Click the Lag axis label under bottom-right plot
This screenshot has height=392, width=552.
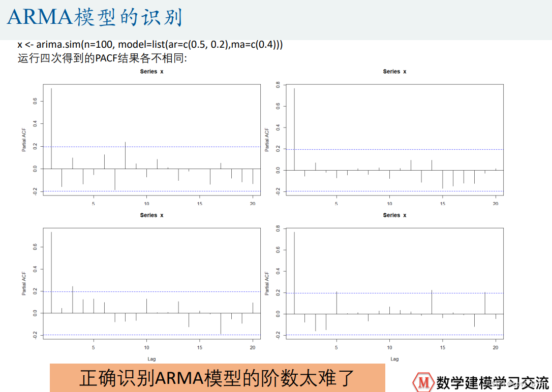(394, 358)
